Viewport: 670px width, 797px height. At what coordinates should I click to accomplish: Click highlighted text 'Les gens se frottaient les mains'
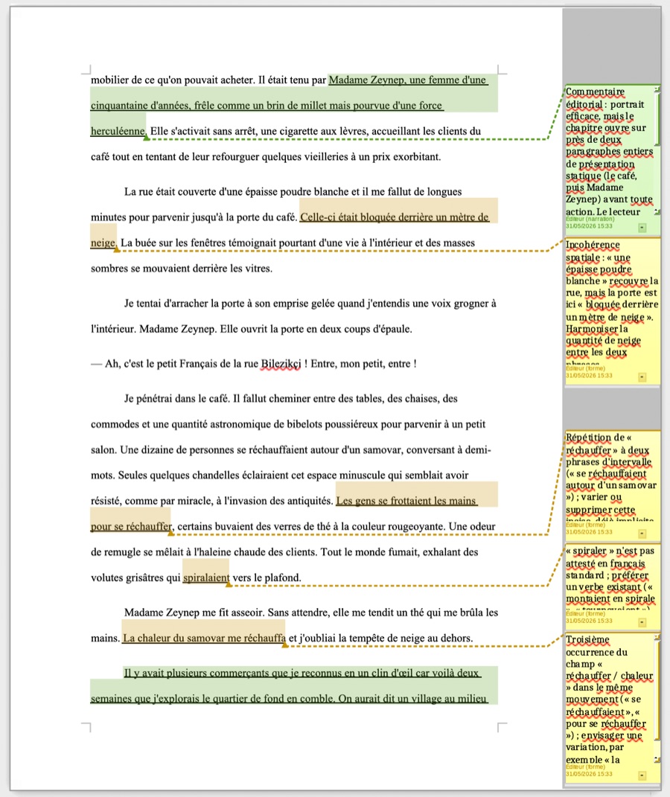(x=406, y=501)
